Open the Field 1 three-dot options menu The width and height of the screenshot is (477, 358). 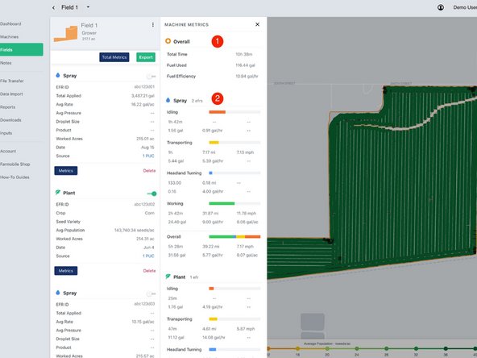[153, 25]
